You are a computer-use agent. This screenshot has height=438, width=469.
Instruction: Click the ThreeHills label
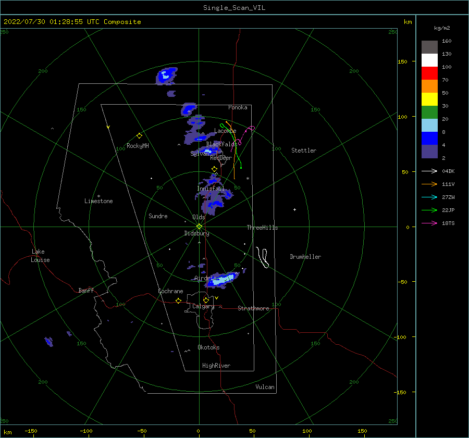coord(262,228)
